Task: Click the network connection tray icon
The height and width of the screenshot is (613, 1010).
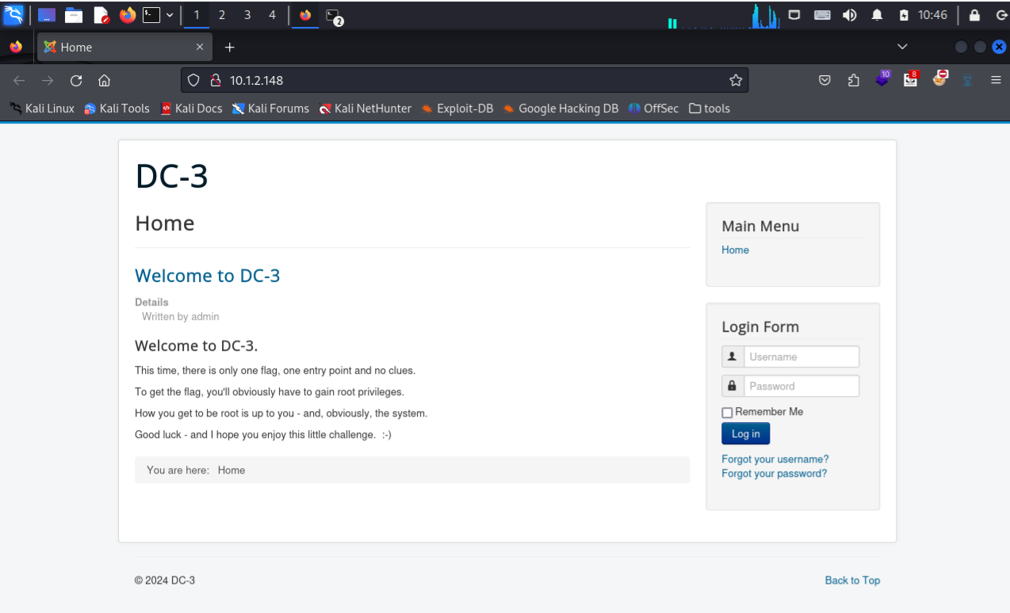Action: (x=794, y=14)
